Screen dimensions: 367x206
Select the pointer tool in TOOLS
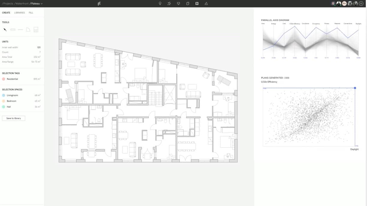pyautogui.click(x=4, y=30)
